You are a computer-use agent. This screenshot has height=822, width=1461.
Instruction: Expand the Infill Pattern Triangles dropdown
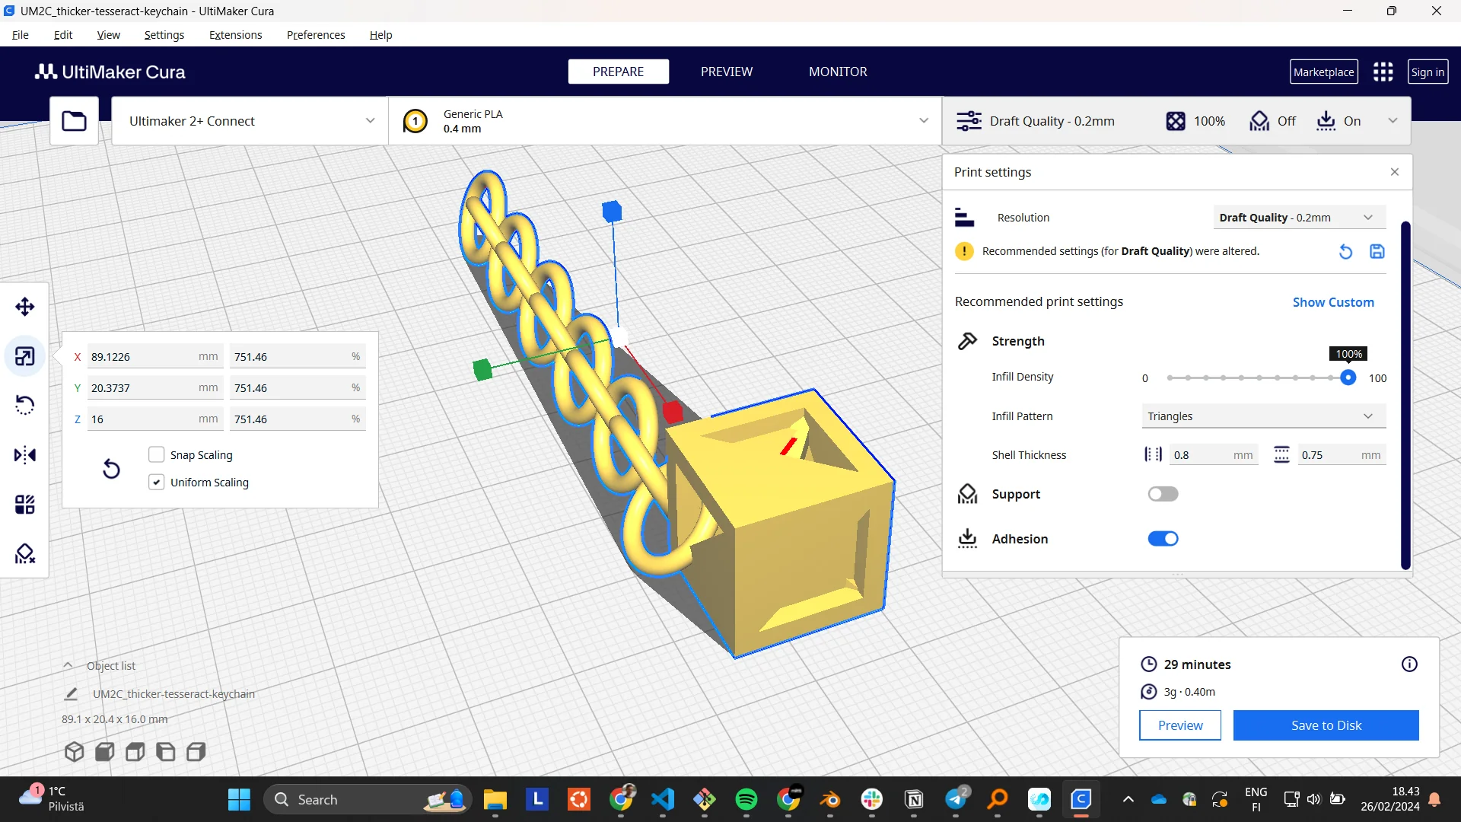pyautogui.click(x=1263, y=416)
